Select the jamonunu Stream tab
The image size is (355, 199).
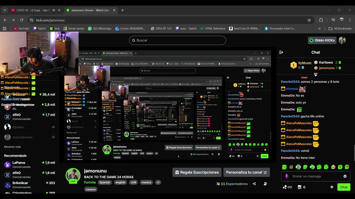point(90,10)
